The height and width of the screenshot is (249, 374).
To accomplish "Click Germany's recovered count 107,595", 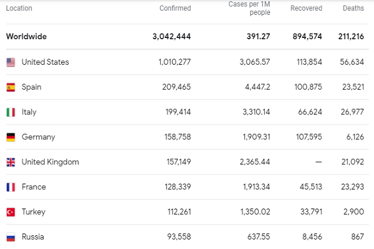I will tap(305, 137).
